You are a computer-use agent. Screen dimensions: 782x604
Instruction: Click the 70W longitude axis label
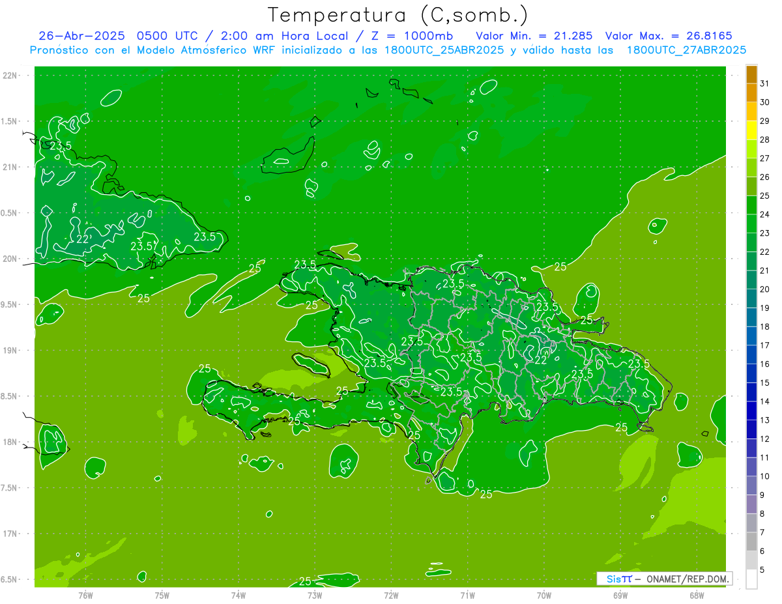pyautogui.click(x=544, y=595)
